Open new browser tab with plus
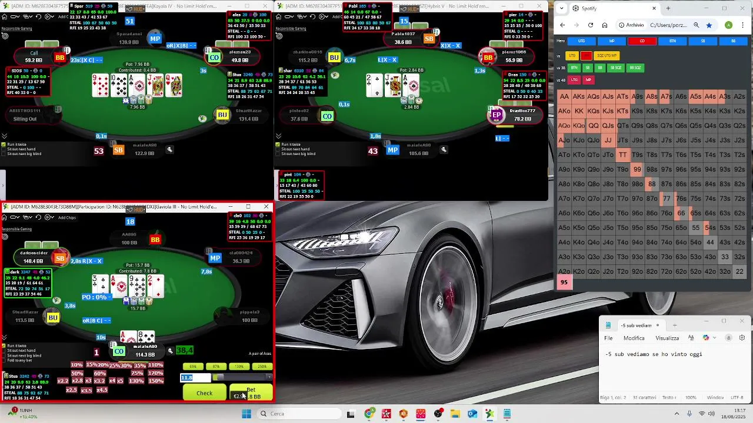This screenshot has width=753, height=423. [668, 8]
